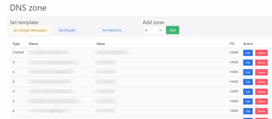The image size is (272, 119).
Task: Click the Name column header
Action: 33,44
